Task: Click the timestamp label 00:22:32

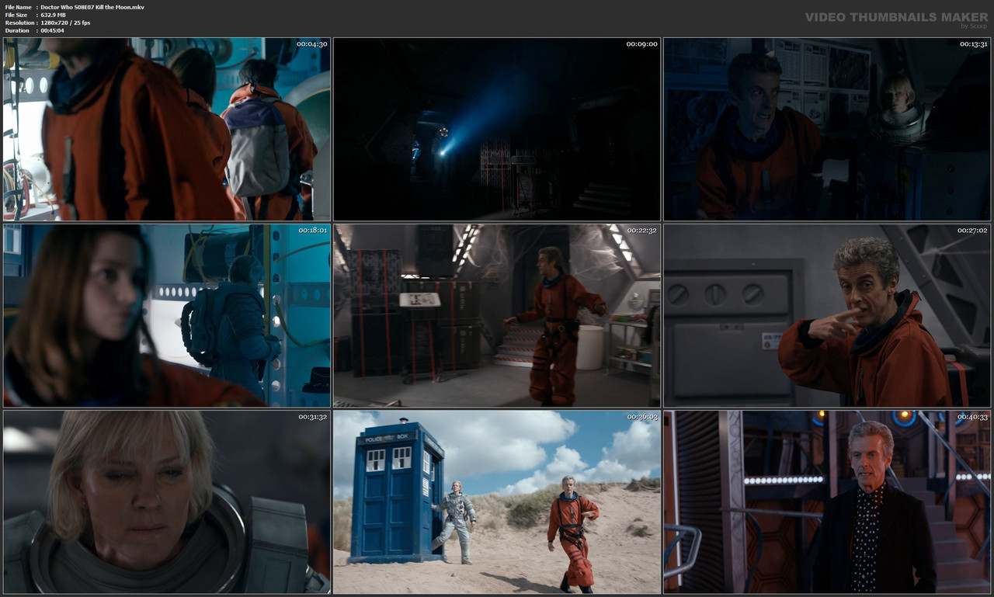Action: pos(642,230)
